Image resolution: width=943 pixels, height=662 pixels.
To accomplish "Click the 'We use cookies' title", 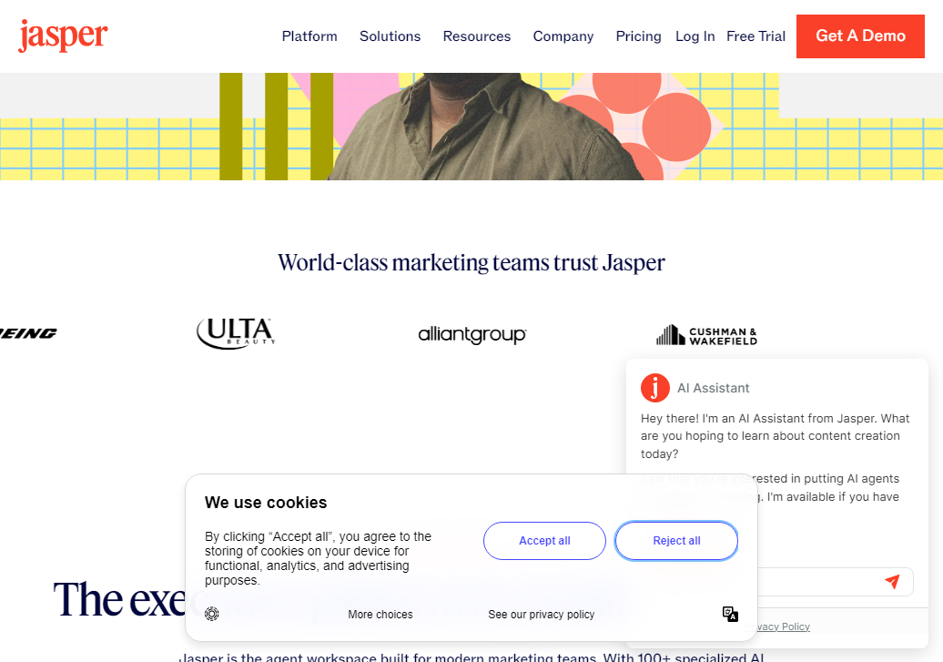I will [x=266, y=503].
